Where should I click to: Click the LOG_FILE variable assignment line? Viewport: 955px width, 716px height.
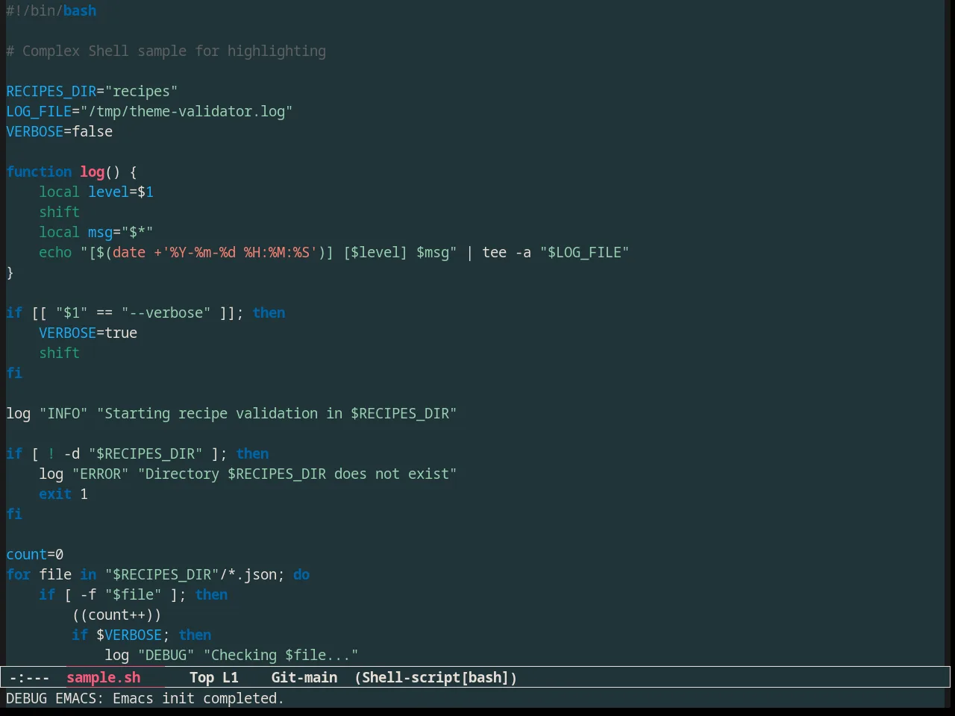[149, 111]
